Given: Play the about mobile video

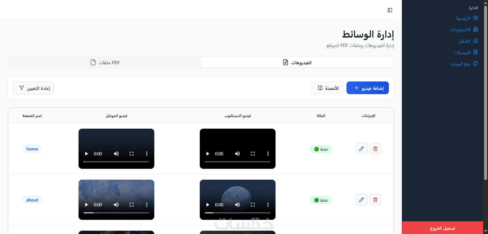Looking at the screenshot, I should [x=86, y=205].
